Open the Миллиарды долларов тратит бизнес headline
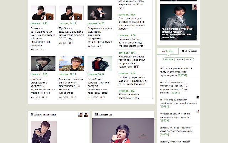The width and height of the screenshot is (228, 143). click(132, 61)
